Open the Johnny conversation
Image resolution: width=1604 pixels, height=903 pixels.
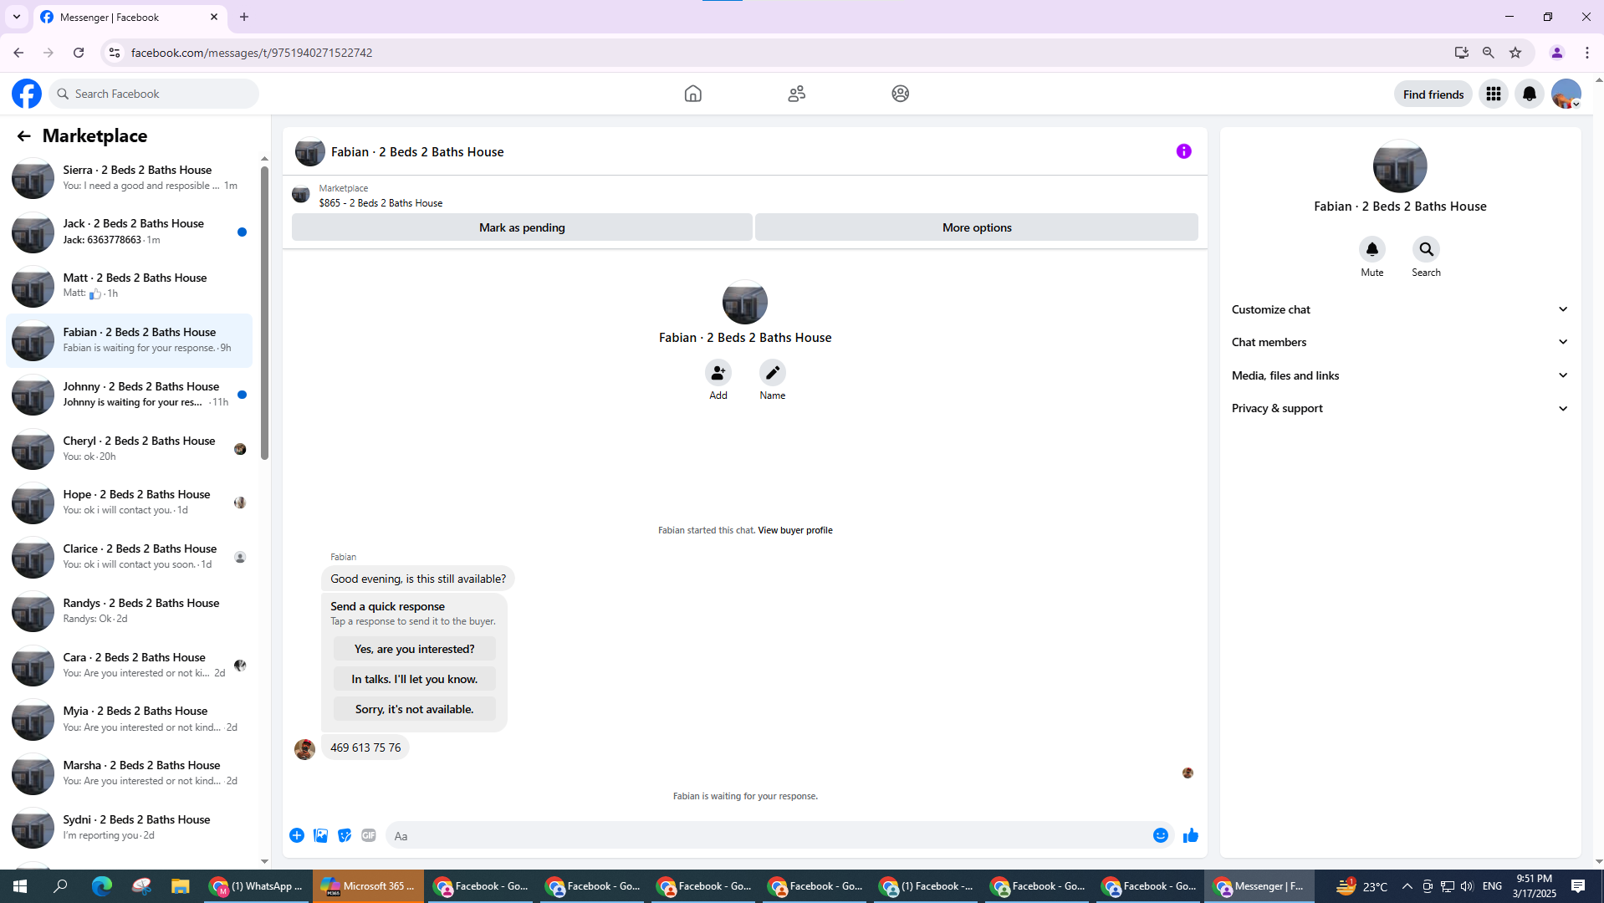129,395
